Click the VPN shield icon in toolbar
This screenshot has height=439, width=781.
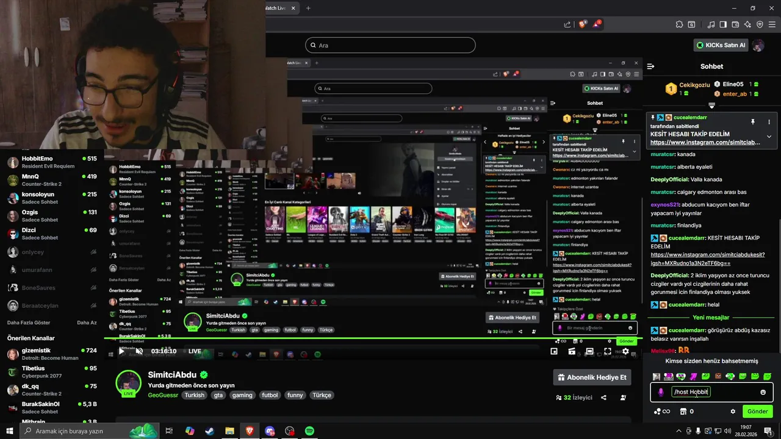coord(760,24)
